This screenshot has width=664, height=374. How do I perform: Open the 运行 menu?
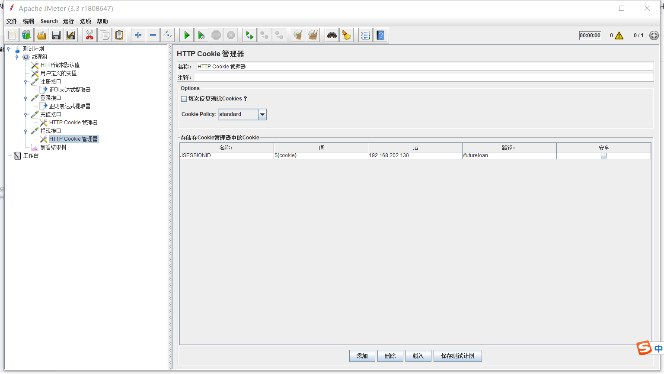tap(68, 21)
